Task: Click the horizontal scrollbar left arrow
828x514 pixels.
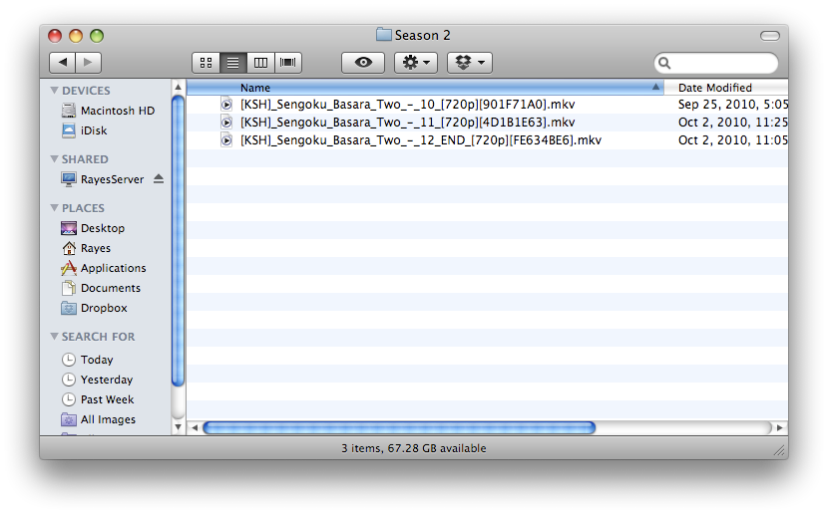Action: pyautogui.click(x=195, y=427)
